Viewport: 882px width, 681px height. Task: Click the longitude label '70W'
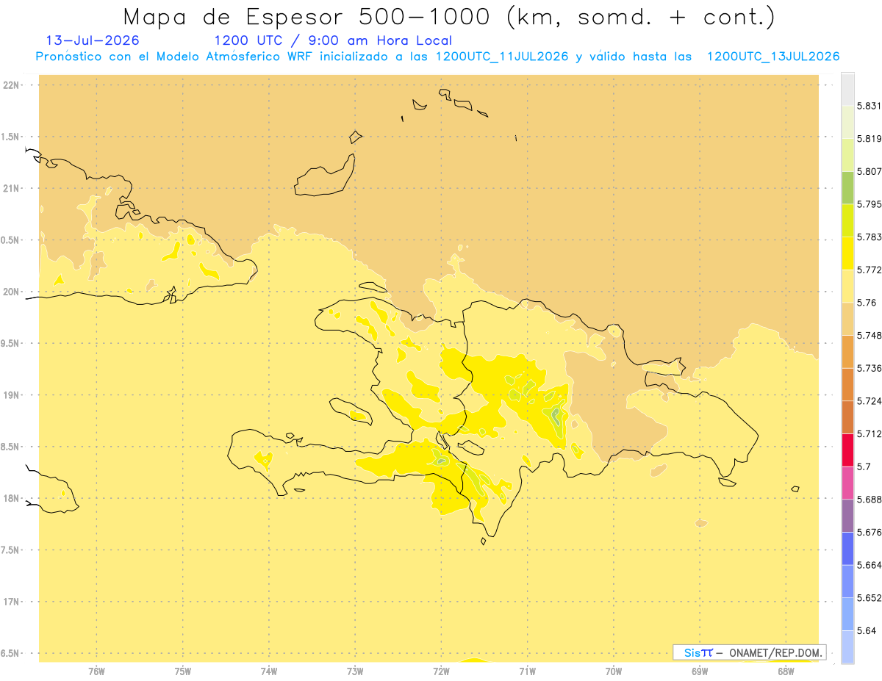pos(614,671)
